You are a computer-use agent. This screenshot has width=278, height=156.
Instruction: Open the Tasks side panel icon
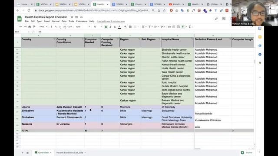(x=260, y=45)
